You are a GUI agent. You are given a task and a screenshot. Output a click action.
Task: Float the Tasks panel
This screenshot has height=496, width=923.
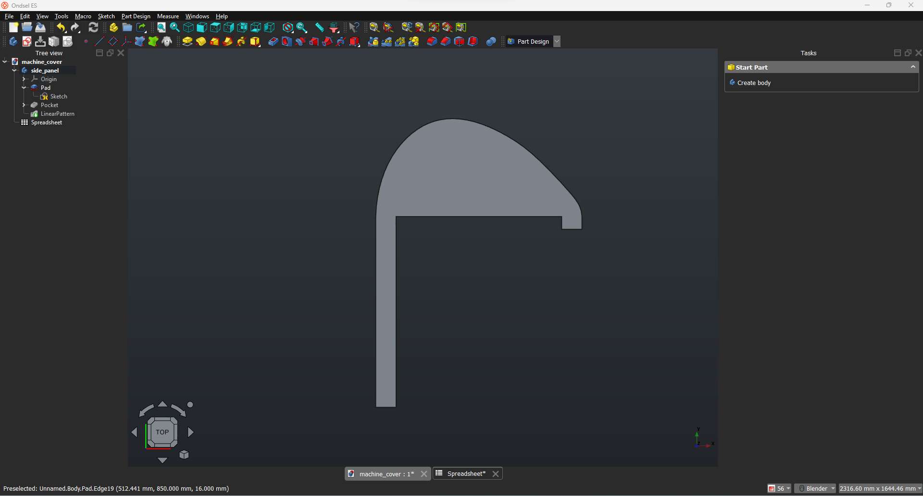(908, 53)
